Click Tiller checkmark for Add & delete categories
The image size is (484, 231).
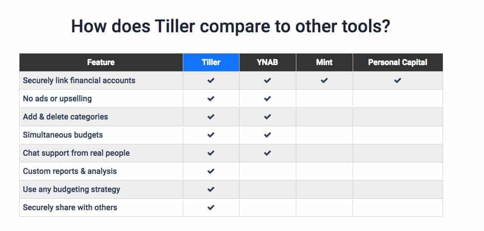tap(211, 117)
